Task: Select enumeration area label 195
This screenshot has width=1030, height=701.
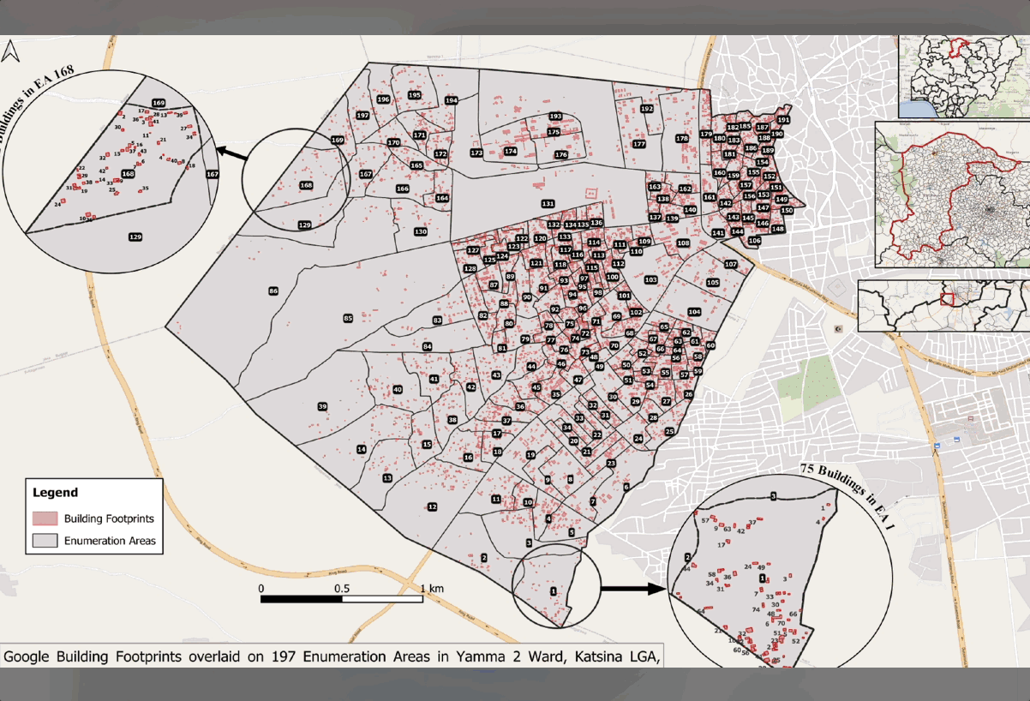Action: pos(415,95)
